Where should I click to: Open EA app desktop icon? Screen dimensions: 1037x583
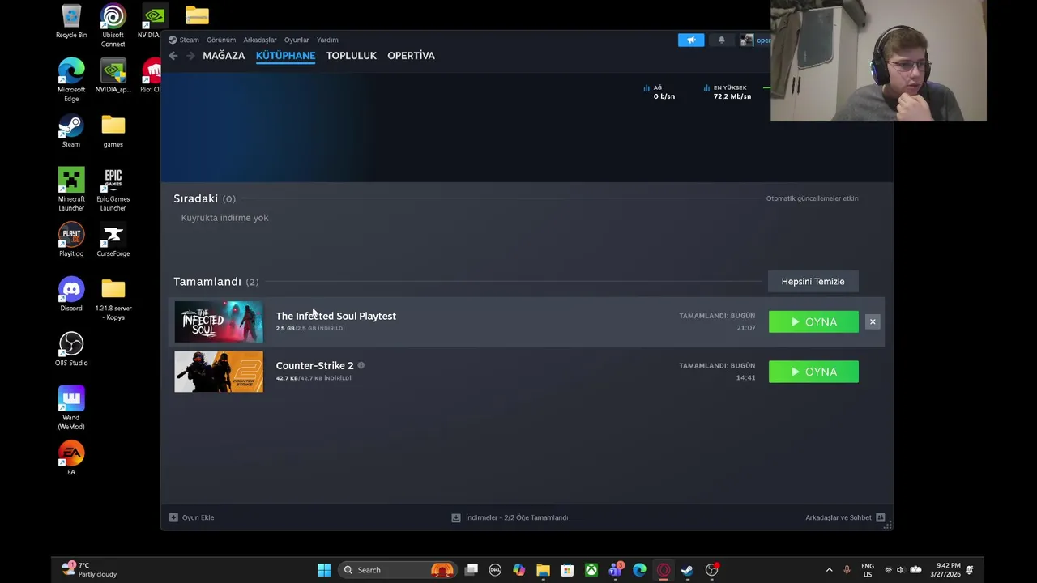71,458
